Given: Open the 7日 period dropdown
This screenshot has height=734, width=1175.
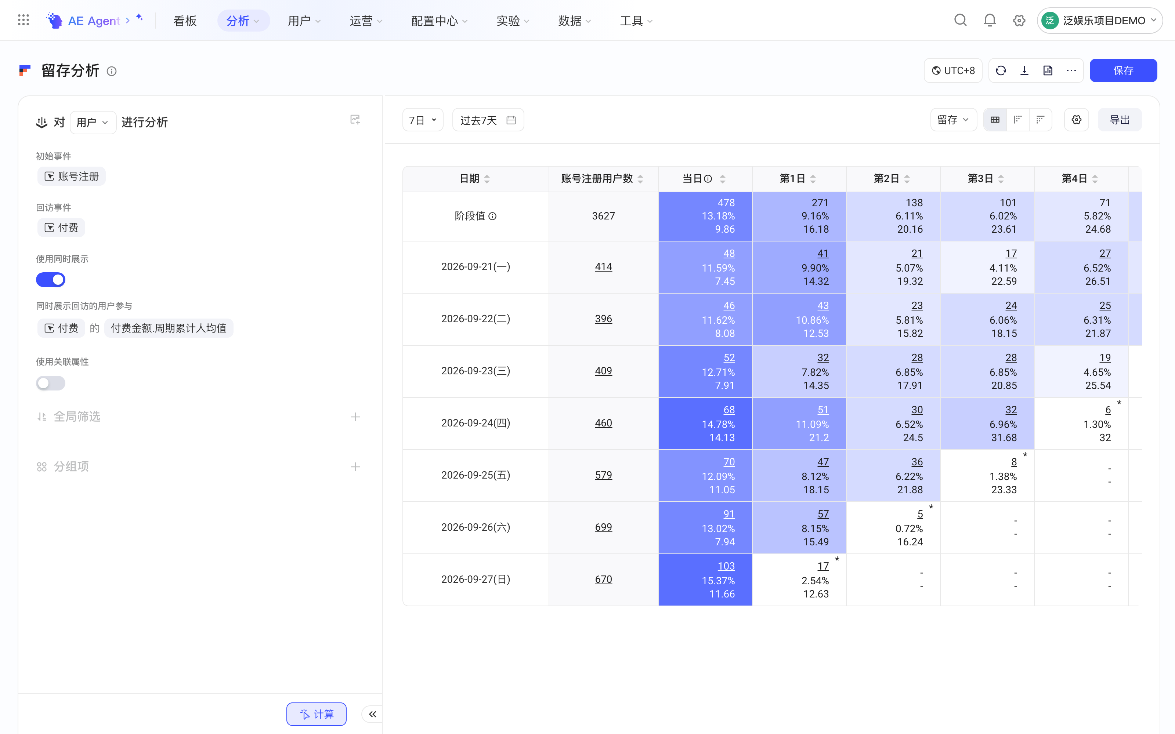Looking at the screenshot, I should 423,120.
